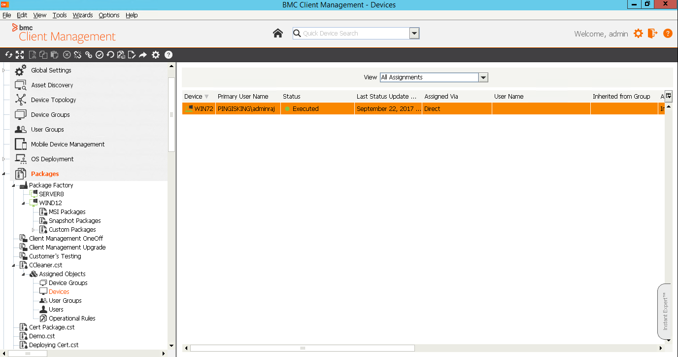
Task: Select the WIN72 device row cell
Action: (x=199, y=109)
